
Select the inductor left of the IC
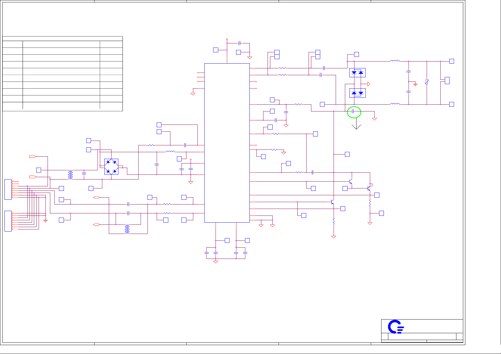click(170, 152)
